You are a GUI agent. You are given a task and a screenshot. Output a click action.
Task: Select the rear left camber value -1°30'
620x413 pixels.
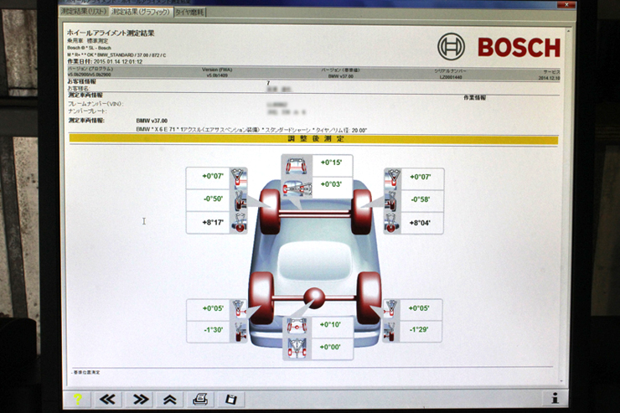point(213,329)
